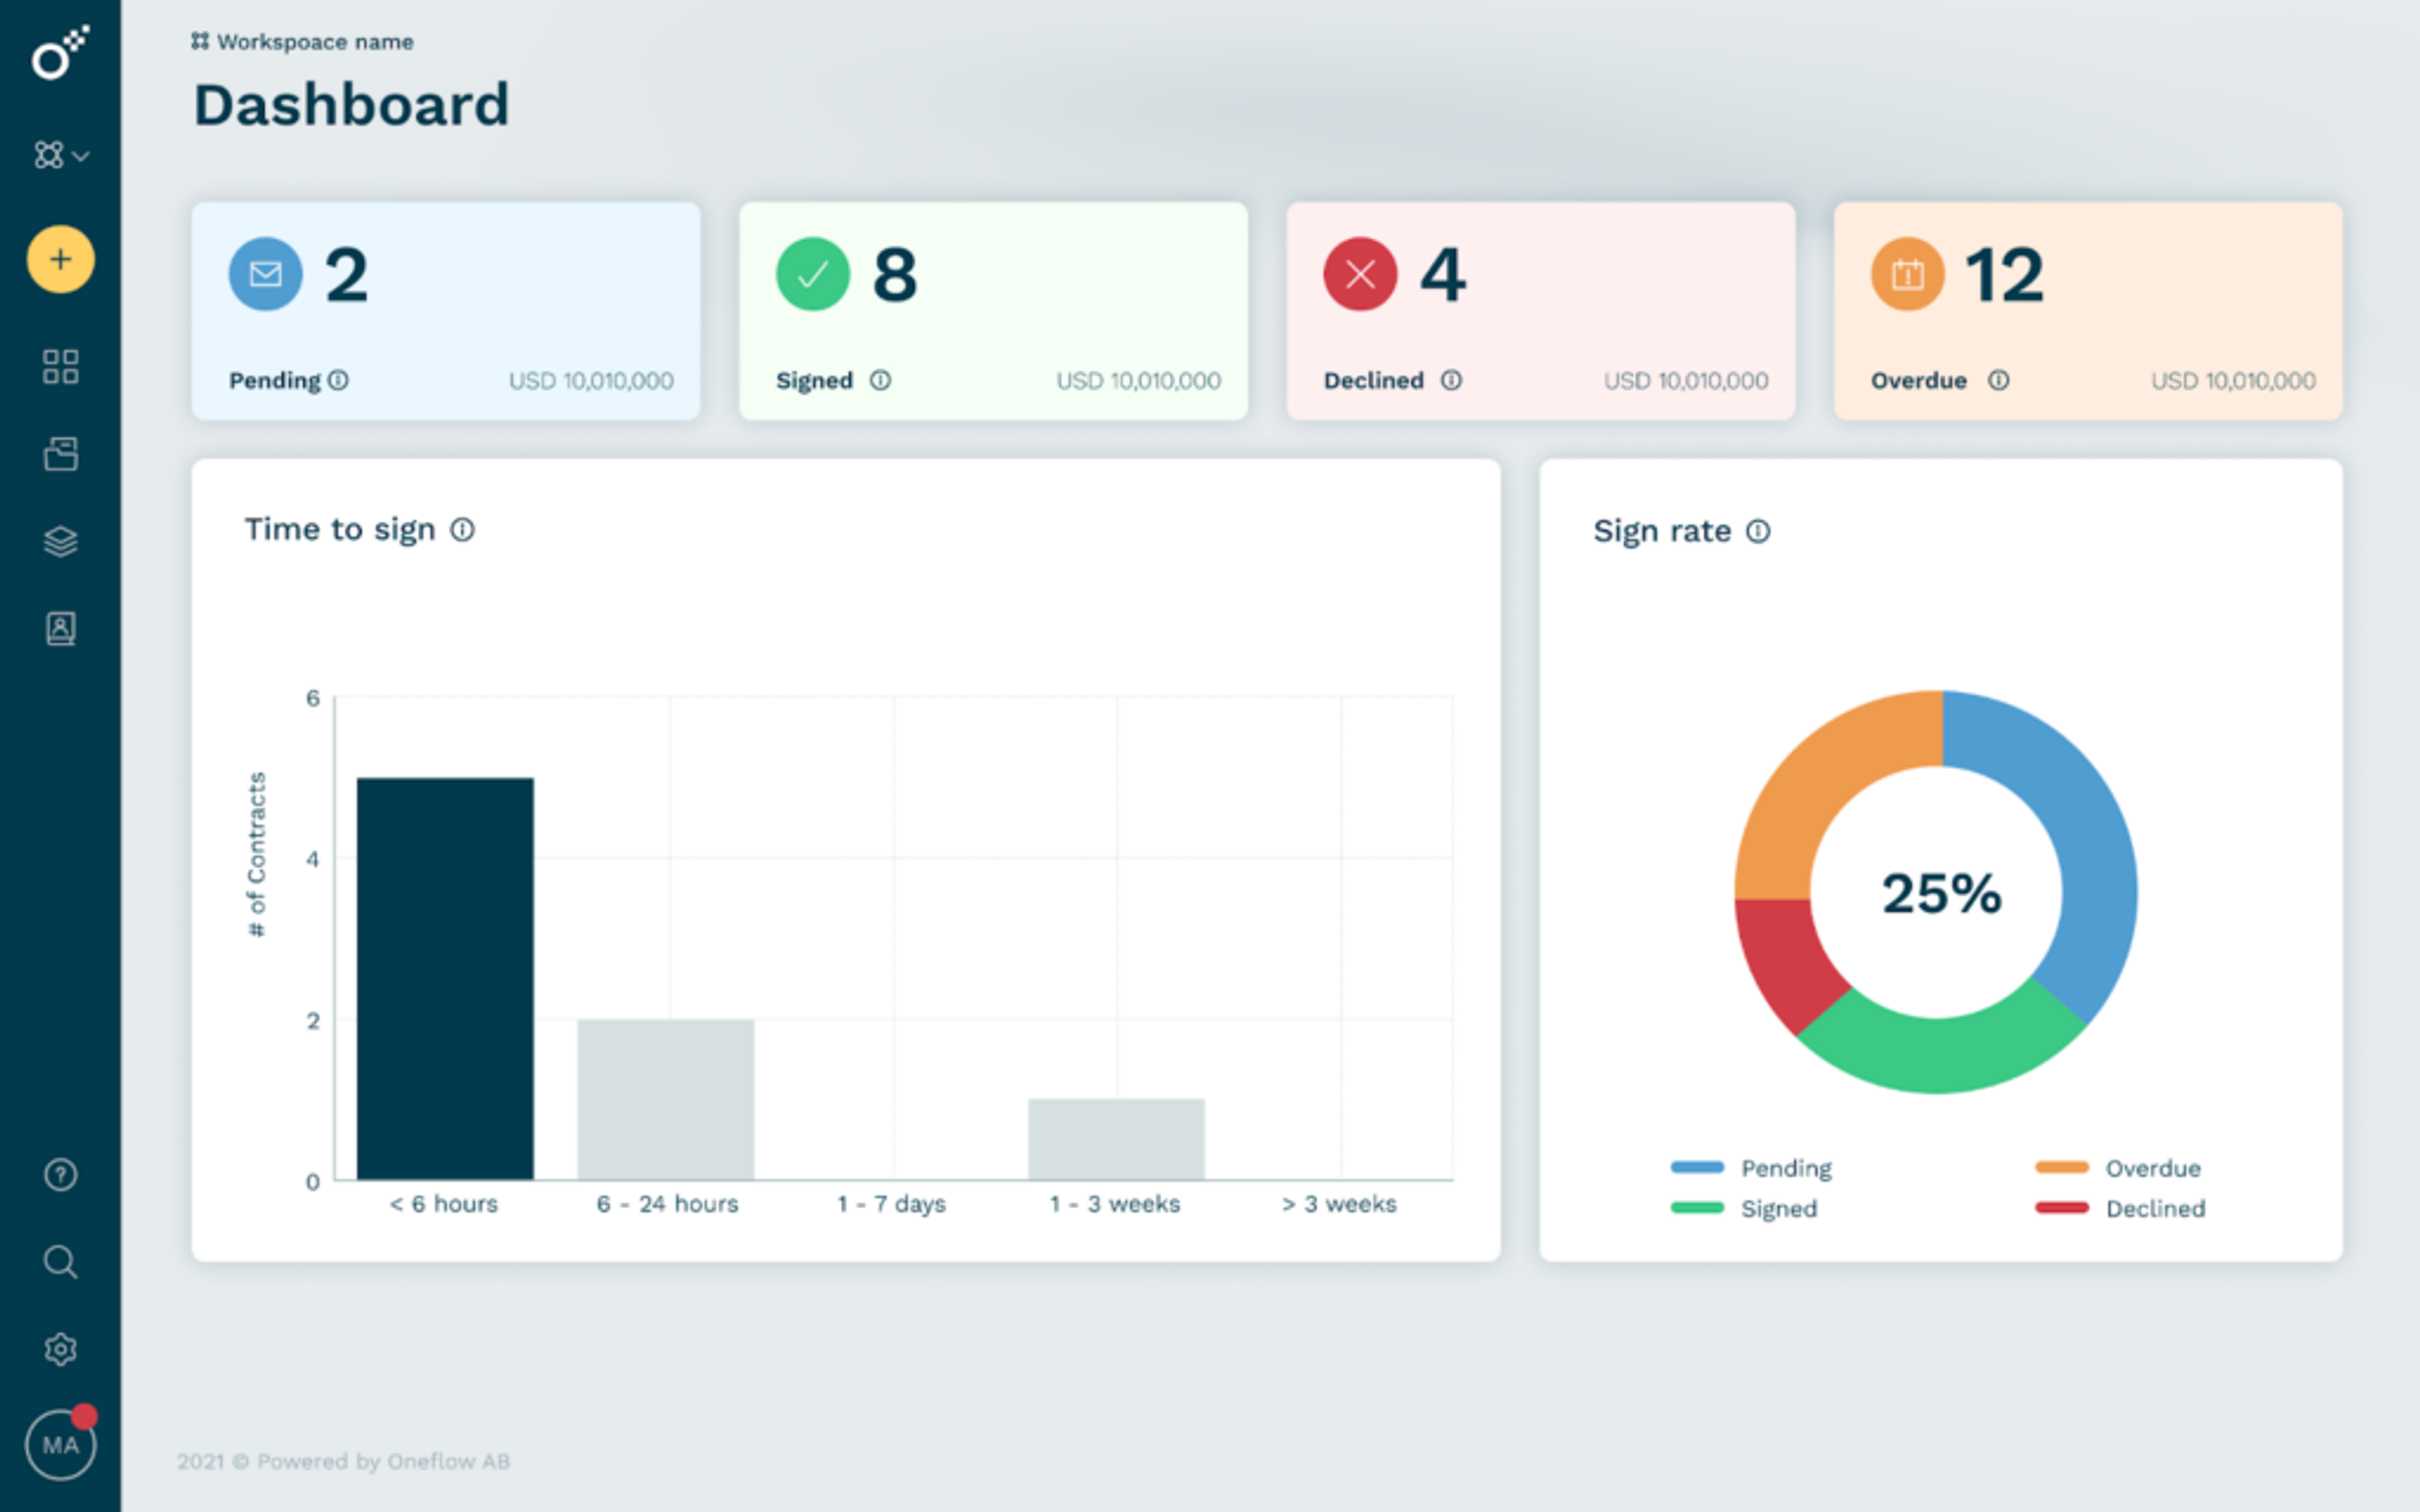This screenshot has width=2420, height=1512.
Task: Open the MA user avatar menu
Action: click(x=60, y=1445)
